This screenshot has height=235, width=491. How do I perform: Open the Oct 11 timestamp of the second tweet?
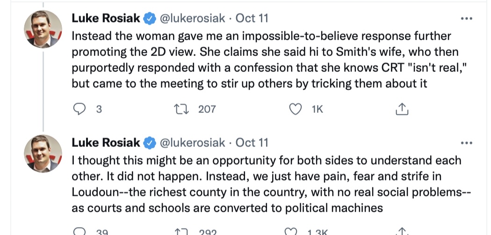[252, 142]
